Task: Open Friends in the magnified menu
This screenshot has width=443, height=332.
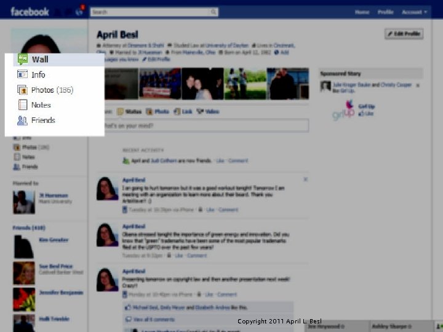Action: coord(43,121)
